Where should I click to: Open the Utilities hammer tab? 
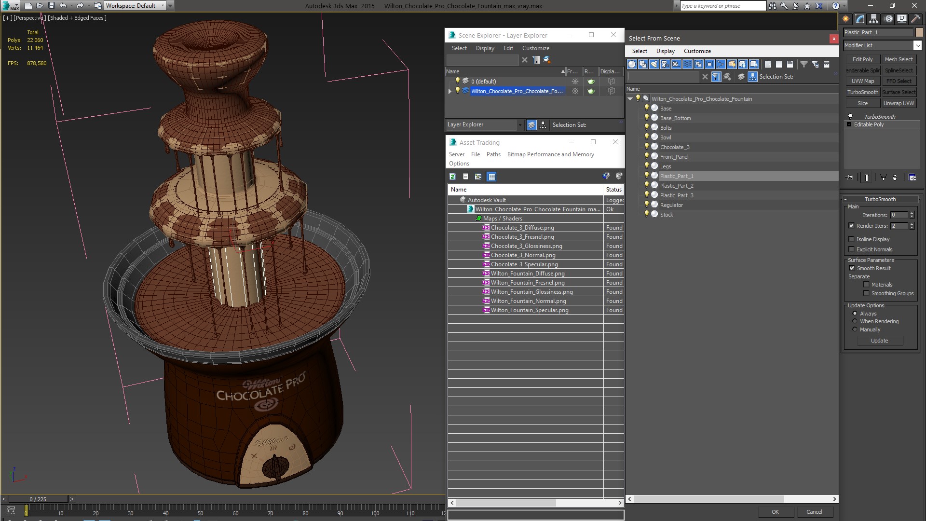[915, 19]
